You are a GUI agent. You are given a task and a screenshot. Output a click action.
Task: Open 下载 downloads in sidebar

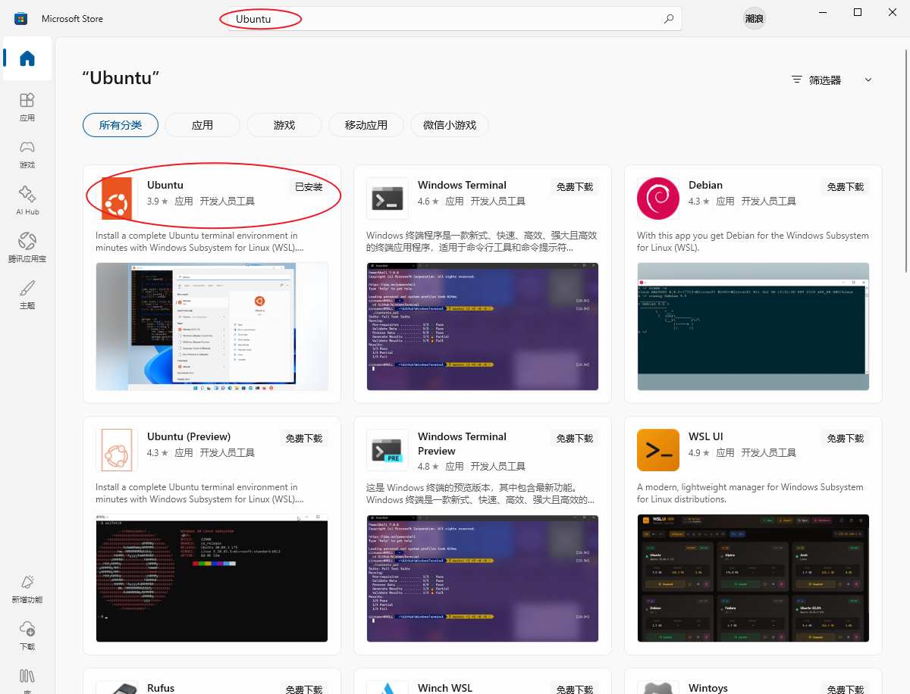(27, 636)
